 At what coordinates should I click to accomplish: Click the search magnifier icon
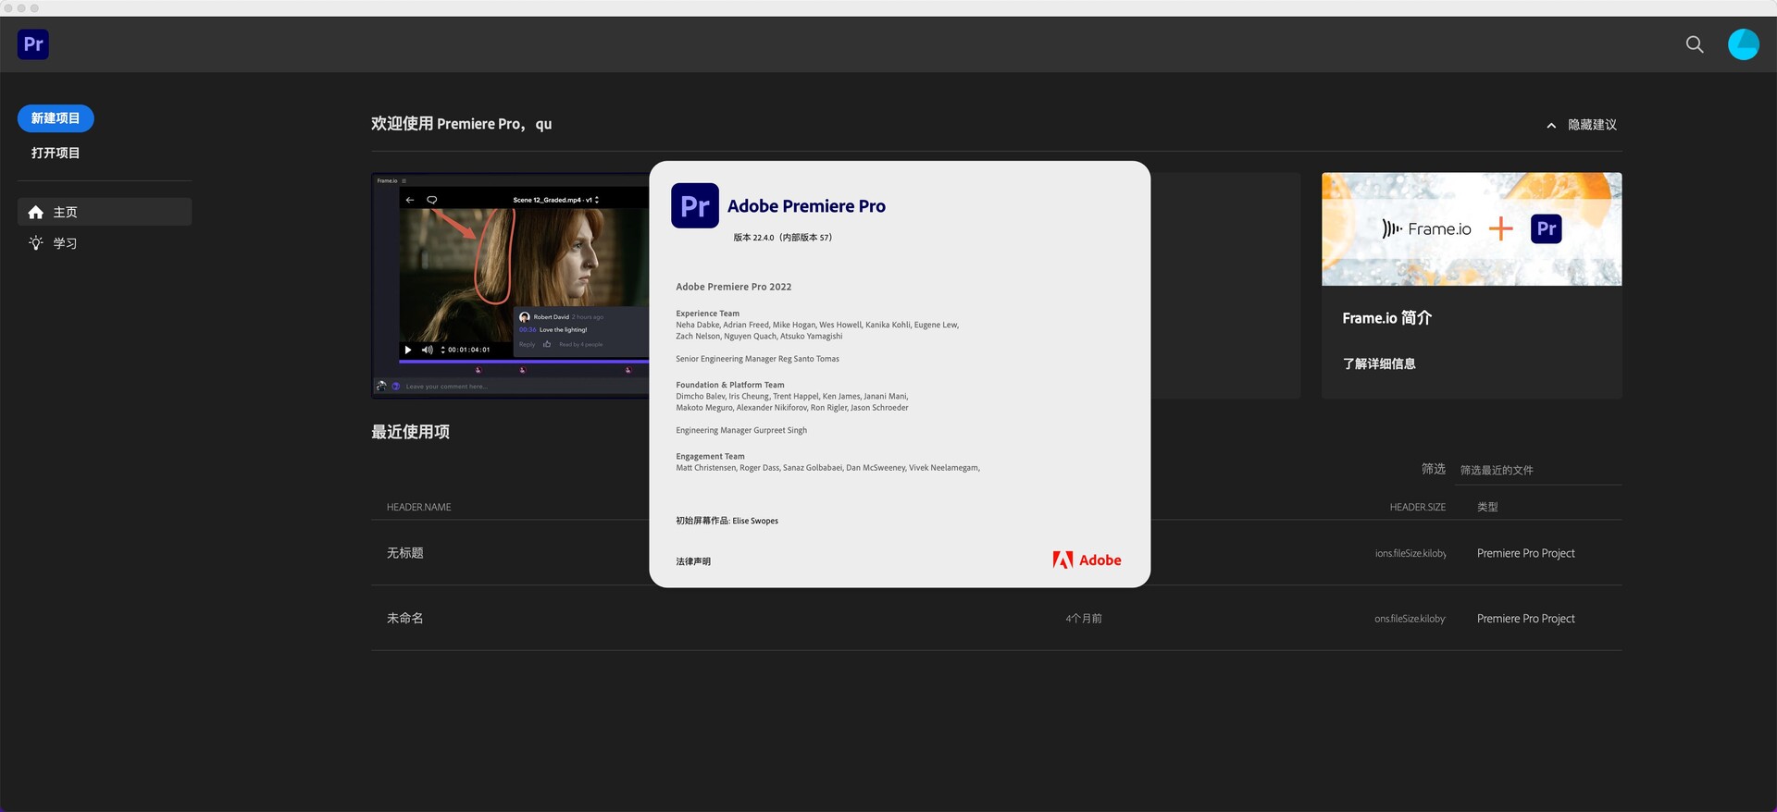(1694, 44)
